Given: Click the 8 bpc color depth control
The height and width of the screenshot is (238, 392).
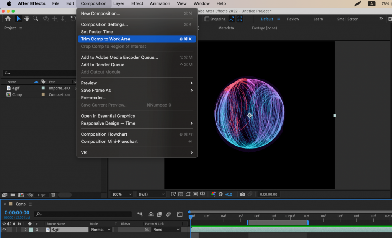Looking at the screenshot, I should tap(41, 194).
